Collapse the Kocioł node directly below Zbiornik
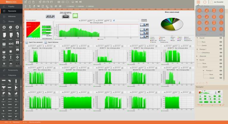This screenshot has width=228, height=124. coord(197,60)
